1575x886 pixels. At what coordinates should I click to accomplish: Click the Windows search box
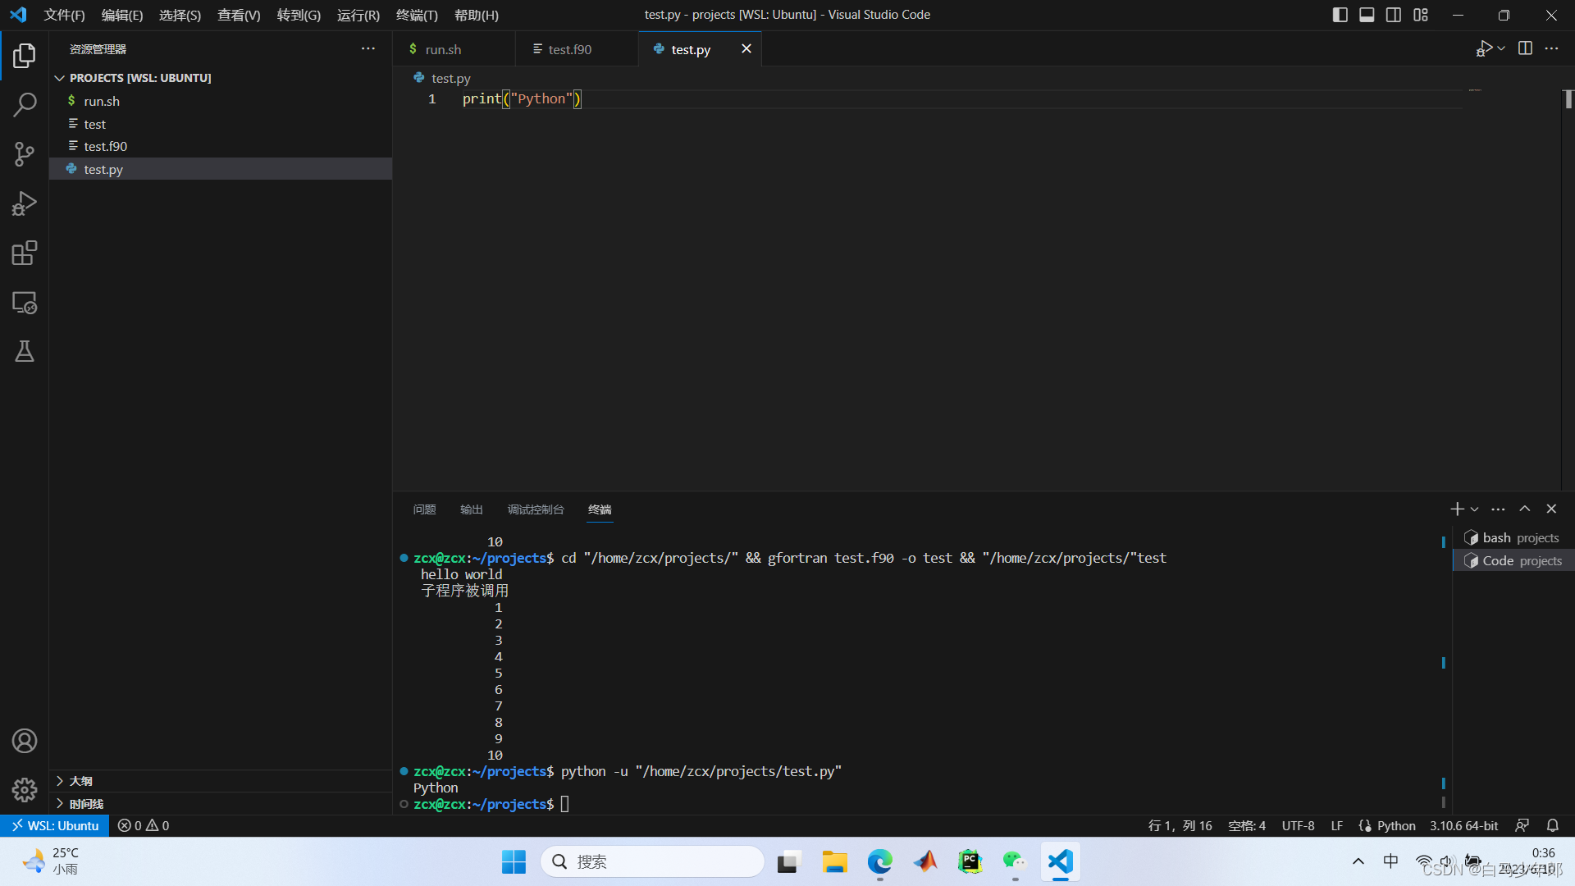click(652, 861)
